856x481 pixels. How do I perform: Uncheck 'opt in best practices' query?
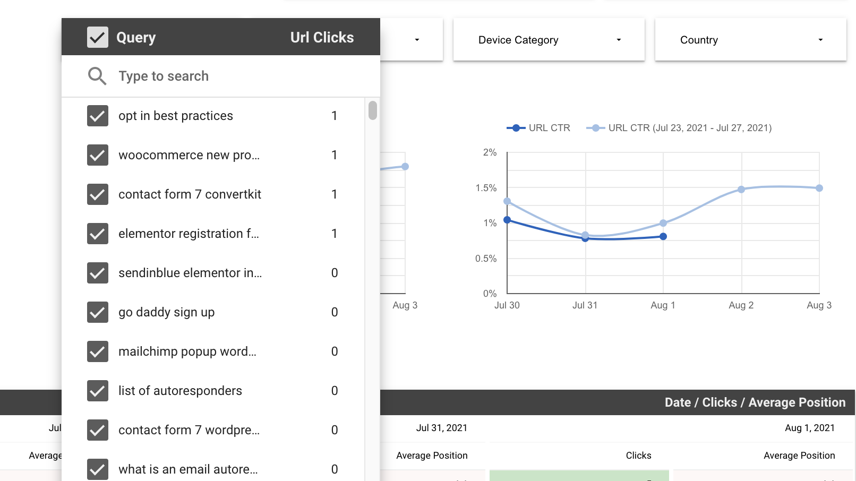(x=98, y=116)
